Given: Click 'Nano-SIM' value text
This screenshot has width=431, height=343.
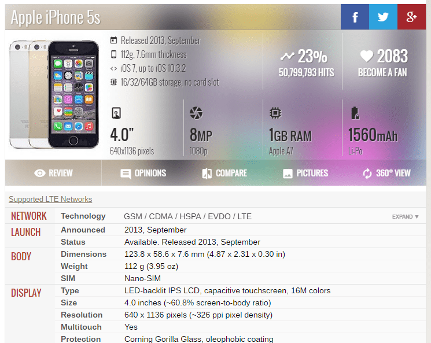Looking at the screenshot, I should coord(143,278).
